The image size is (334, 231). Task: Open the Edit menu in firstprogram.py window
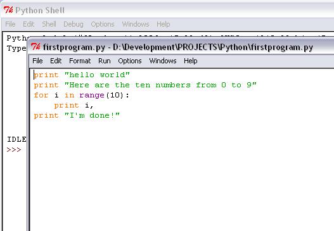click(56, 61)
